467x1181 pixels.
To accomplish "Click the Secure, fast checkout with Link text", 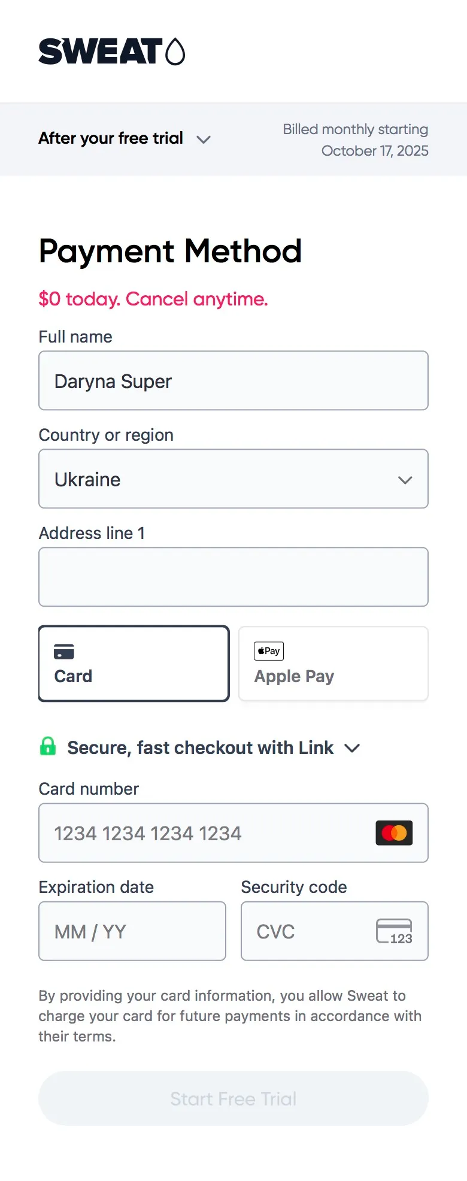I will tap(200, 748).
